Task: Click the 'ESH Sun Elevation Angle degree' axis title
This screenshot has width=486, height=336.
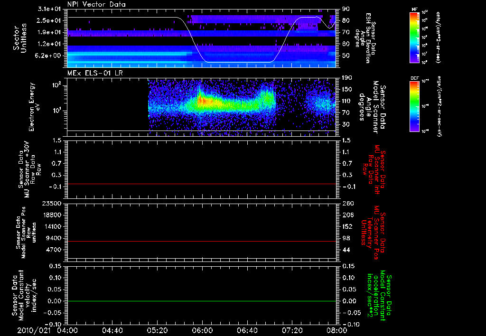Action: (x=366, y=38)
